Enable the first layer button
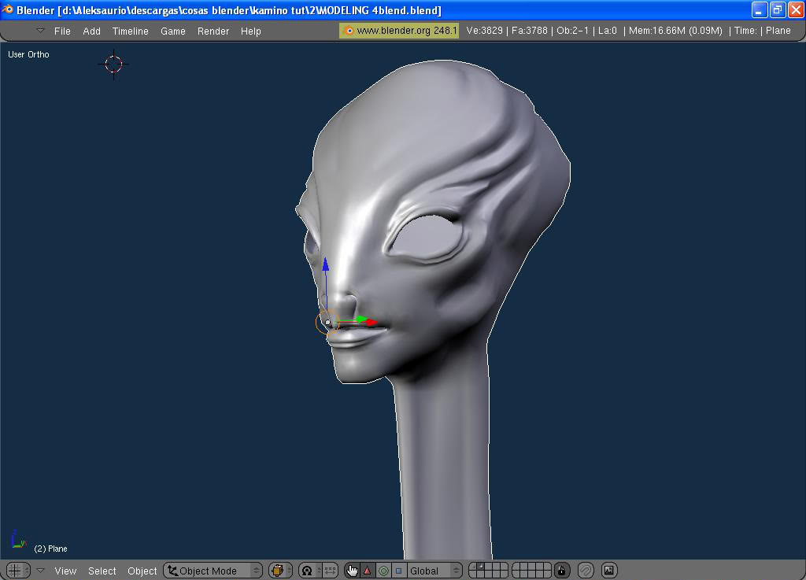This screenshot has width=806, height=580. [x=475, y=567]
